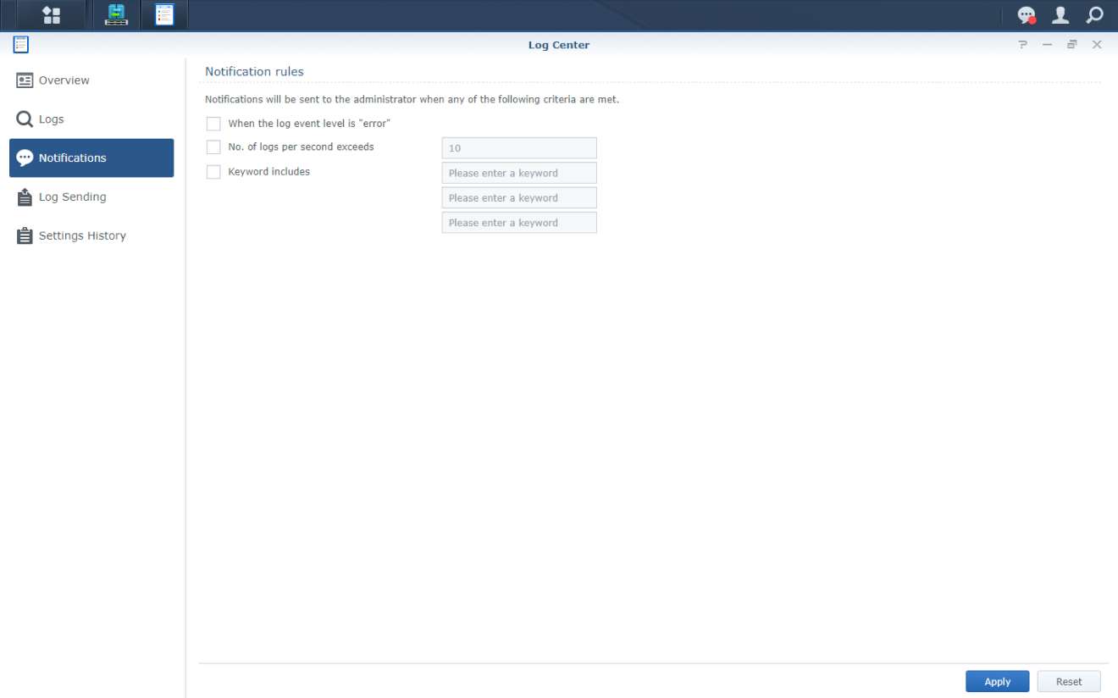Screen dimensions: 1118x698
Task: Check the No. of logs per second exceeds rule
Action: tap(213, 147)
